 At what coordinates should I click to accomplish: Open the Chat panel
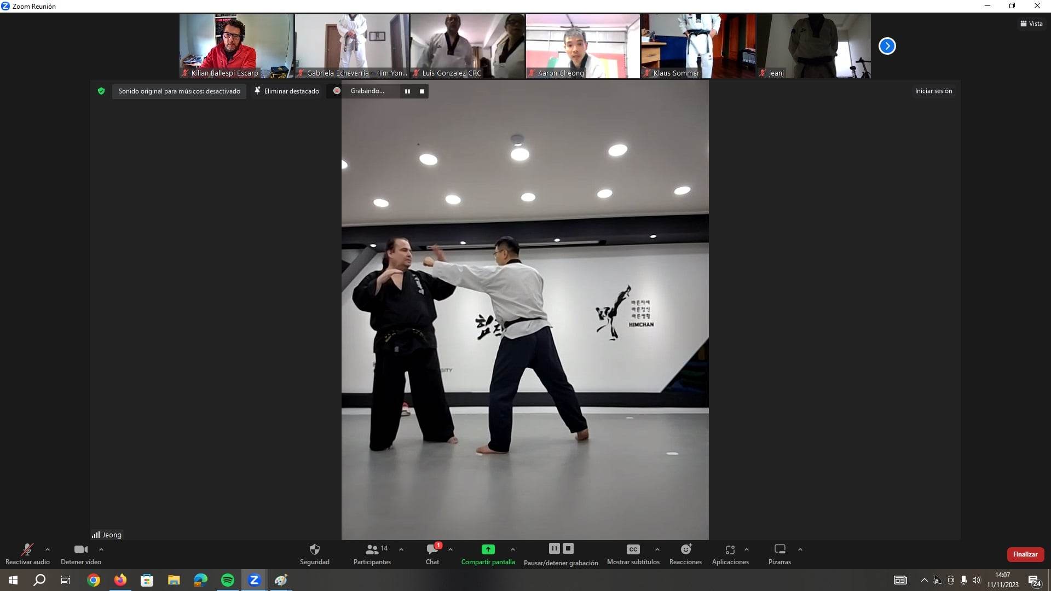point(432,549)
